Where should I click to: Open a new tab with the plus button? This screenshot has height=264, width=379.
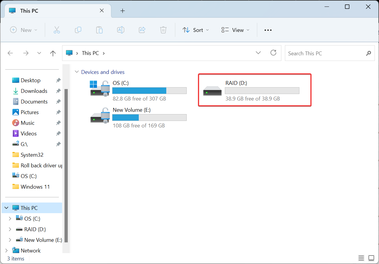pos(122,11)
